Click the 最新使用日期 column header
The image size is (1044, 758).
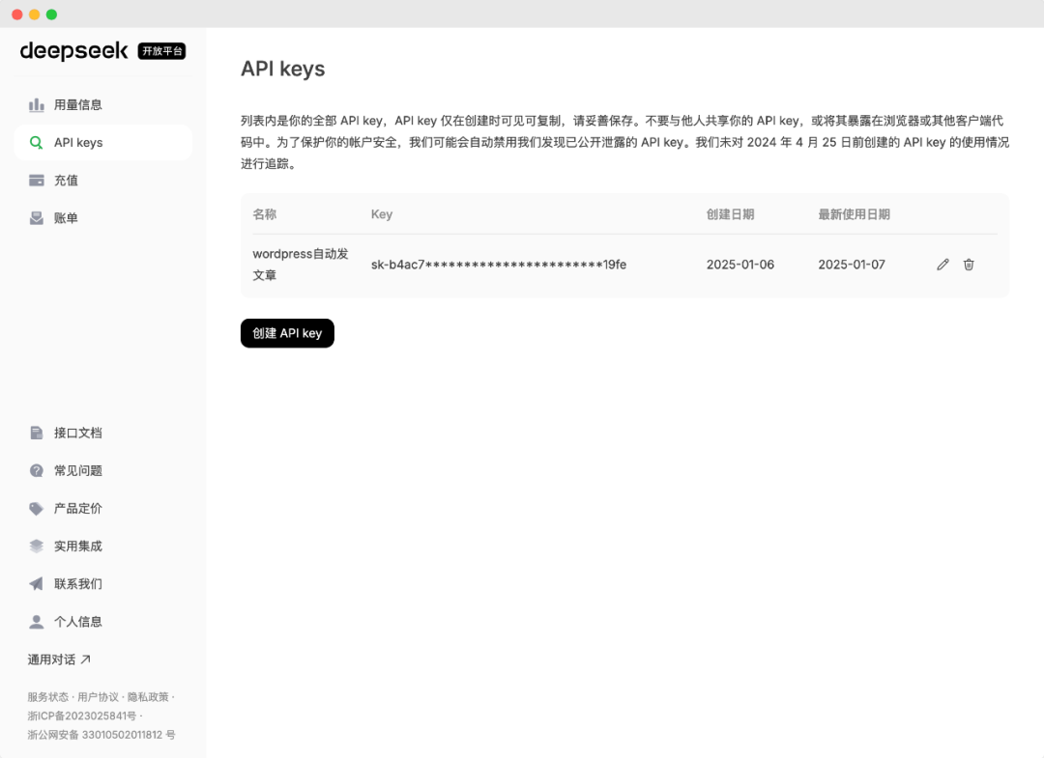click(x=855, y=214)
